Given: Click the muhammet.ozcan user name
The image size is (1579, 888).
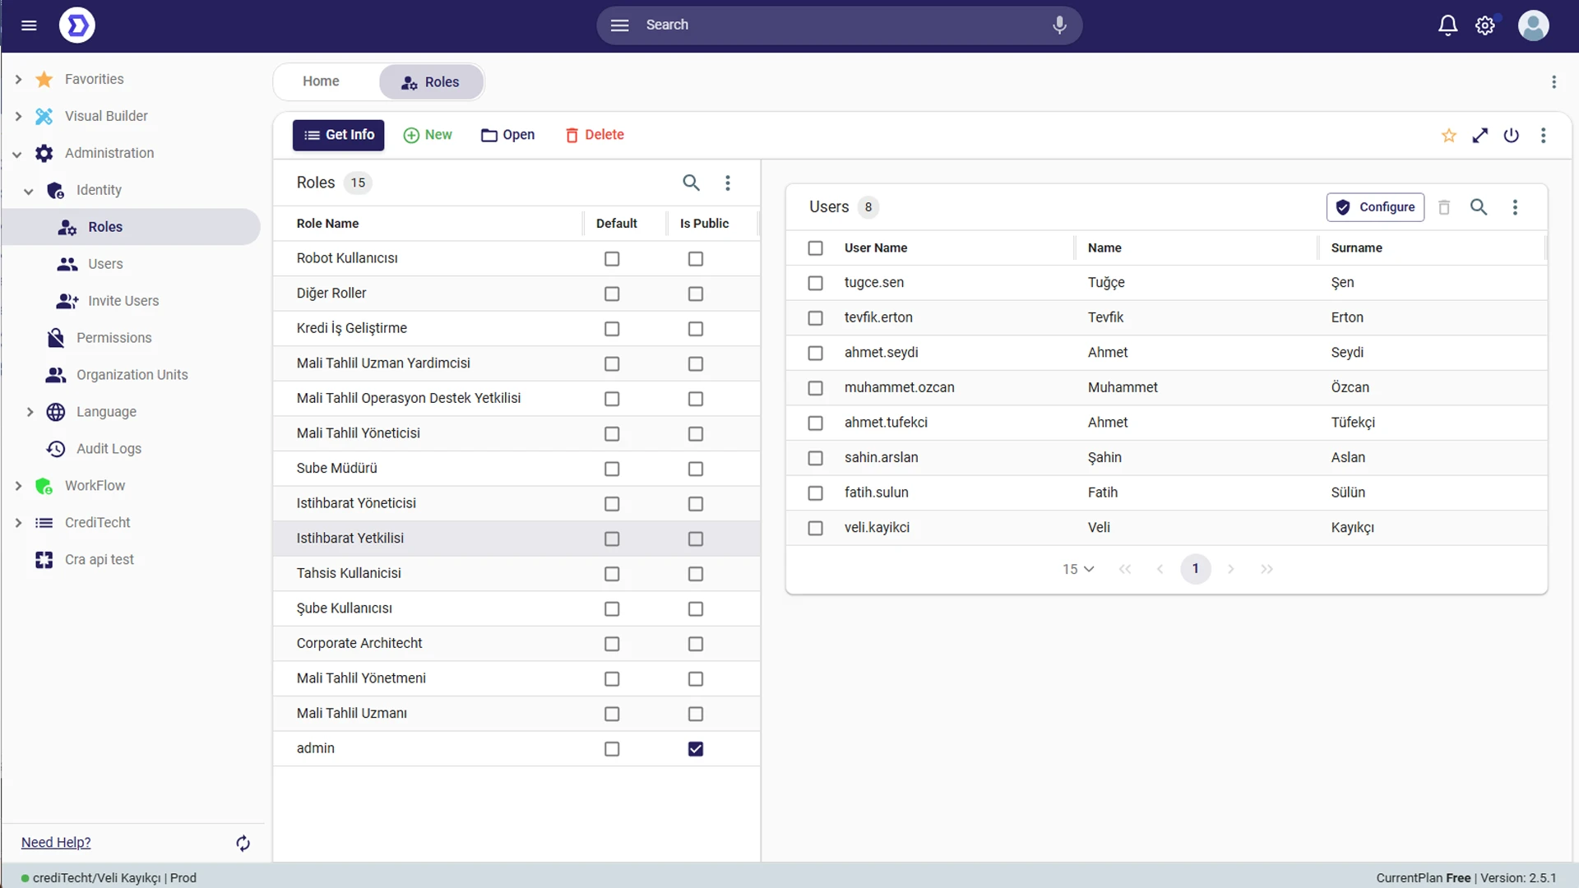Looking at the screenshot, I should tap(899, 387).
